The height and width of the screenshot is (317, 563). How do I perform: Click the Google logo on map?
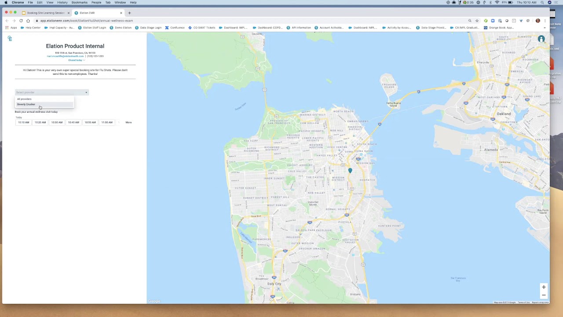(154, 301)
